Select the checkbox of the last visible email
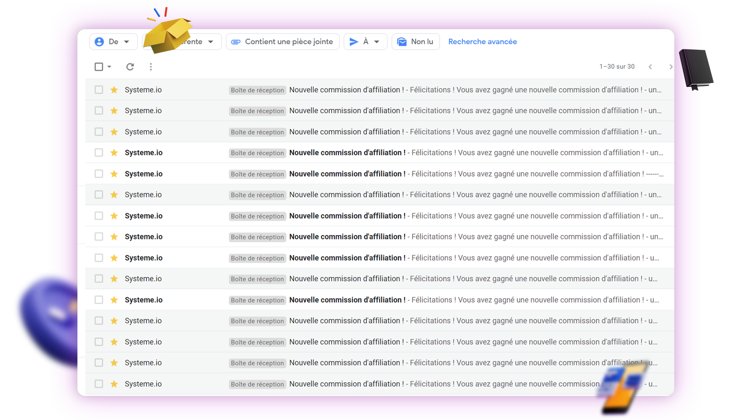This screenshot has height=420, width=747. point(99,384)
